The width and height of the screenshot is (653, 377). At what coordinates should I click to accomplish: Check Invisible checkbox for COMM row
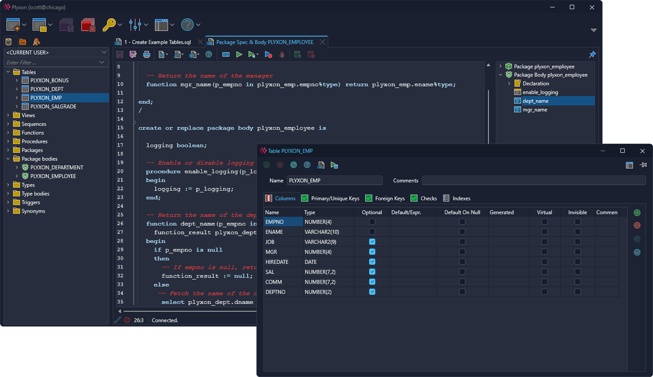[x=578, y=282]
